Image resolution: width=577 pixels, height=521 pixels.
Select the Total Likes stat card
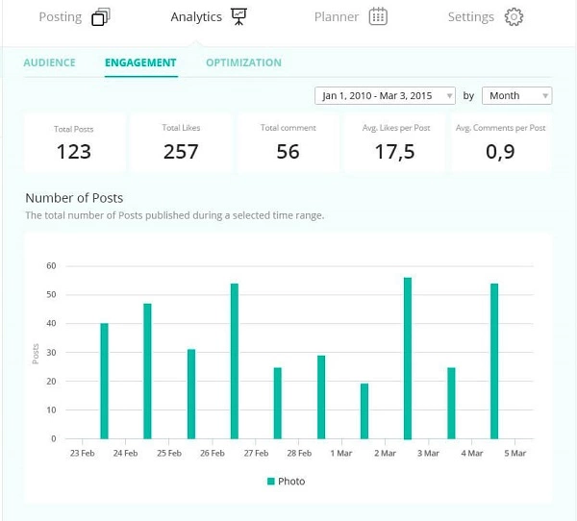point(181,142)
